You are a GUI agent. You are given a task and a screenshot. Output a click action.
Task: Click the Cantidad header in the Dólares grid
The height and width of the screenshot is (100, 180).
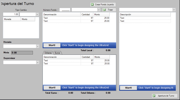(x=87, y=57)
